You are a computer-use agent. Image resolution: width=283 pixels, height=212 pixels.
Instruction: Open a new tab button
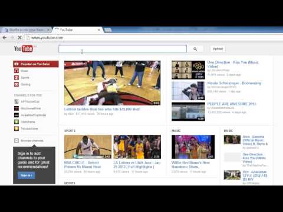click(x=108, y=30)
